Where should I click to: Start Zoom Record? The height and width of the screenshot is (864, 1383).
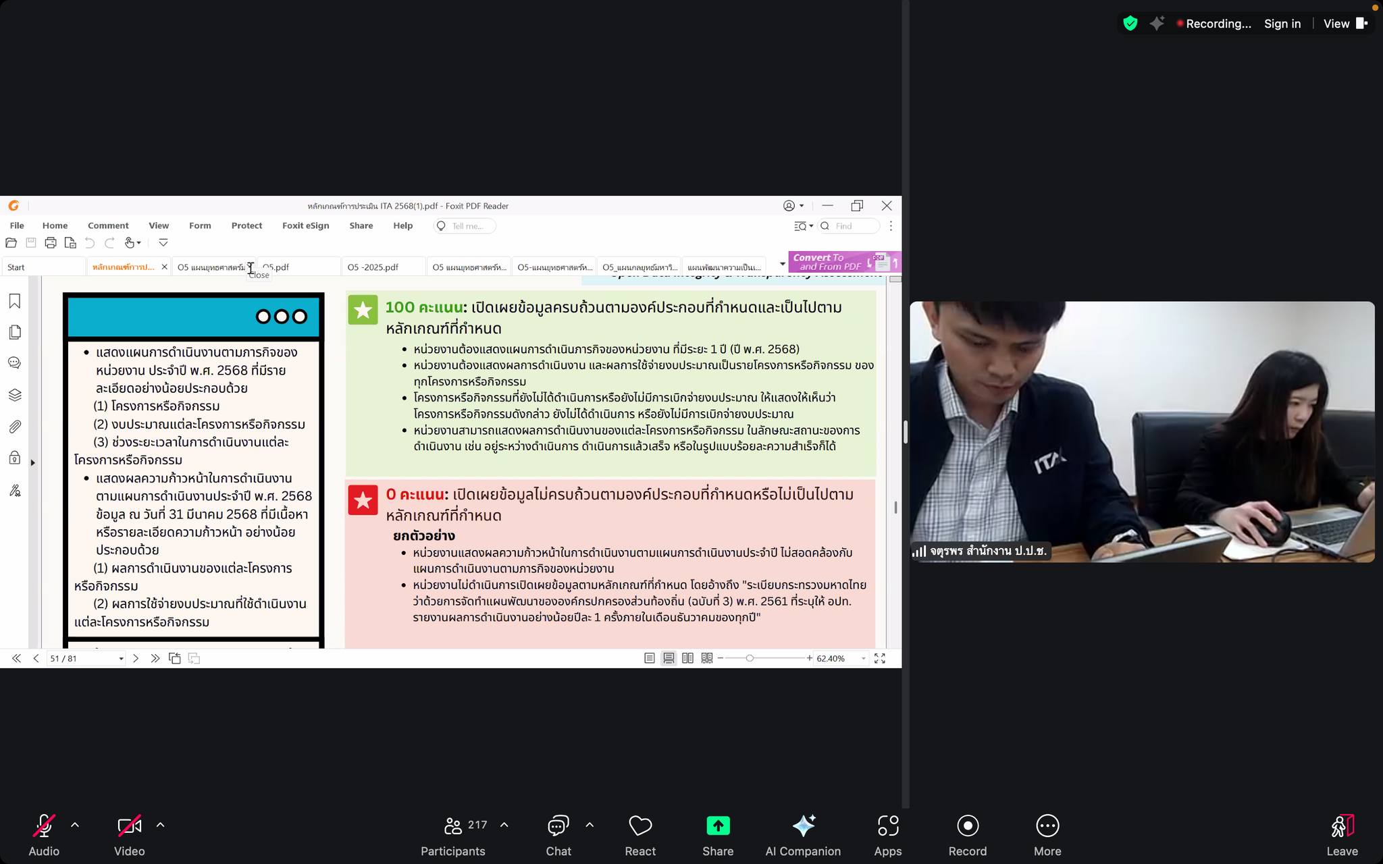pyautogui.click(x=968, y=836)
